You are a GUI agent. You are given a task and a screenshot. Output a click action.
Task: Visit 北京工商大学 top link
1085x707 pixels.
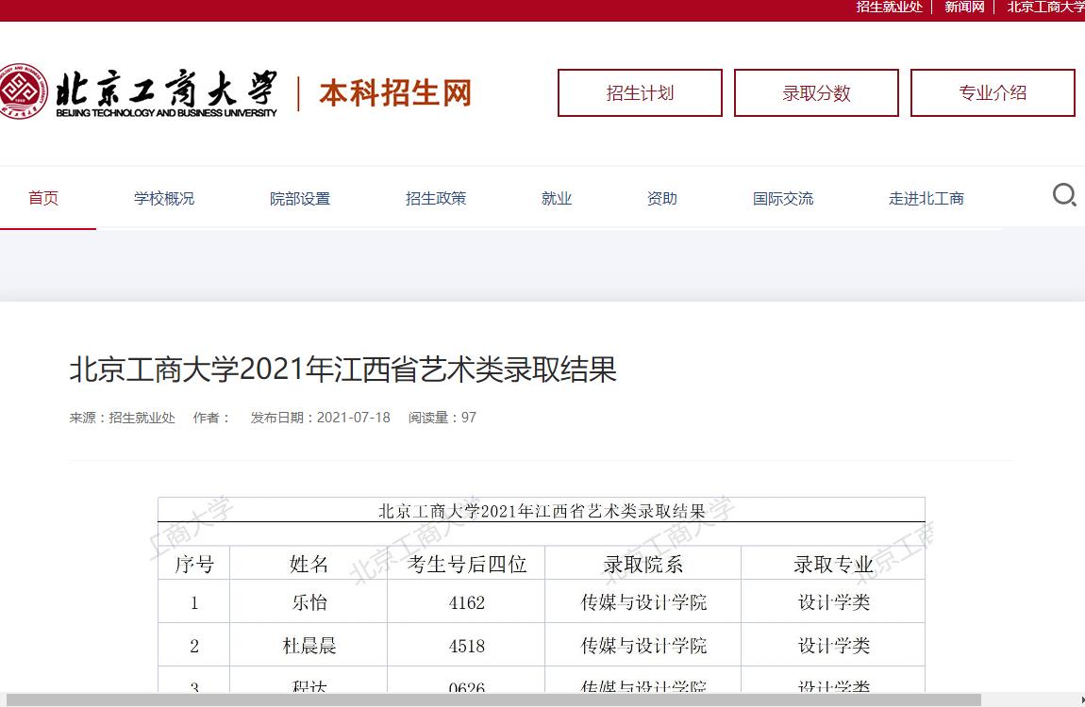click(1045, 7)
